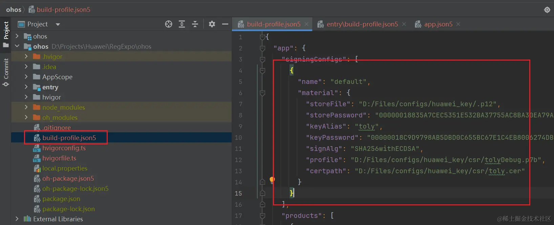
Task: Fold the "app" block using gutter marker
Action: (x=262, y=48)
